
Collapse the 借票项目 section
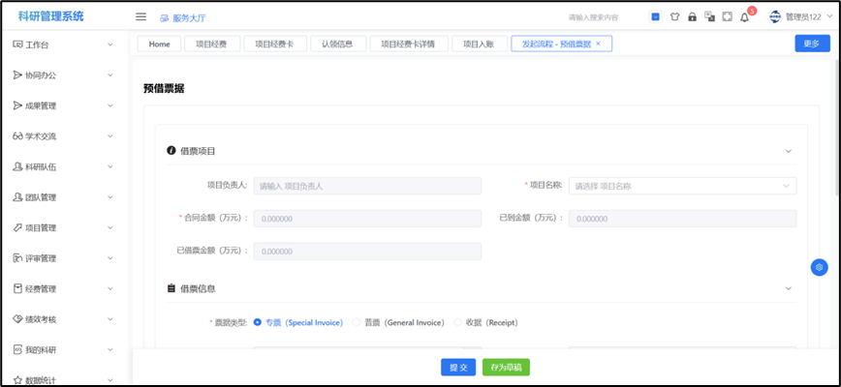pos(788,151)
